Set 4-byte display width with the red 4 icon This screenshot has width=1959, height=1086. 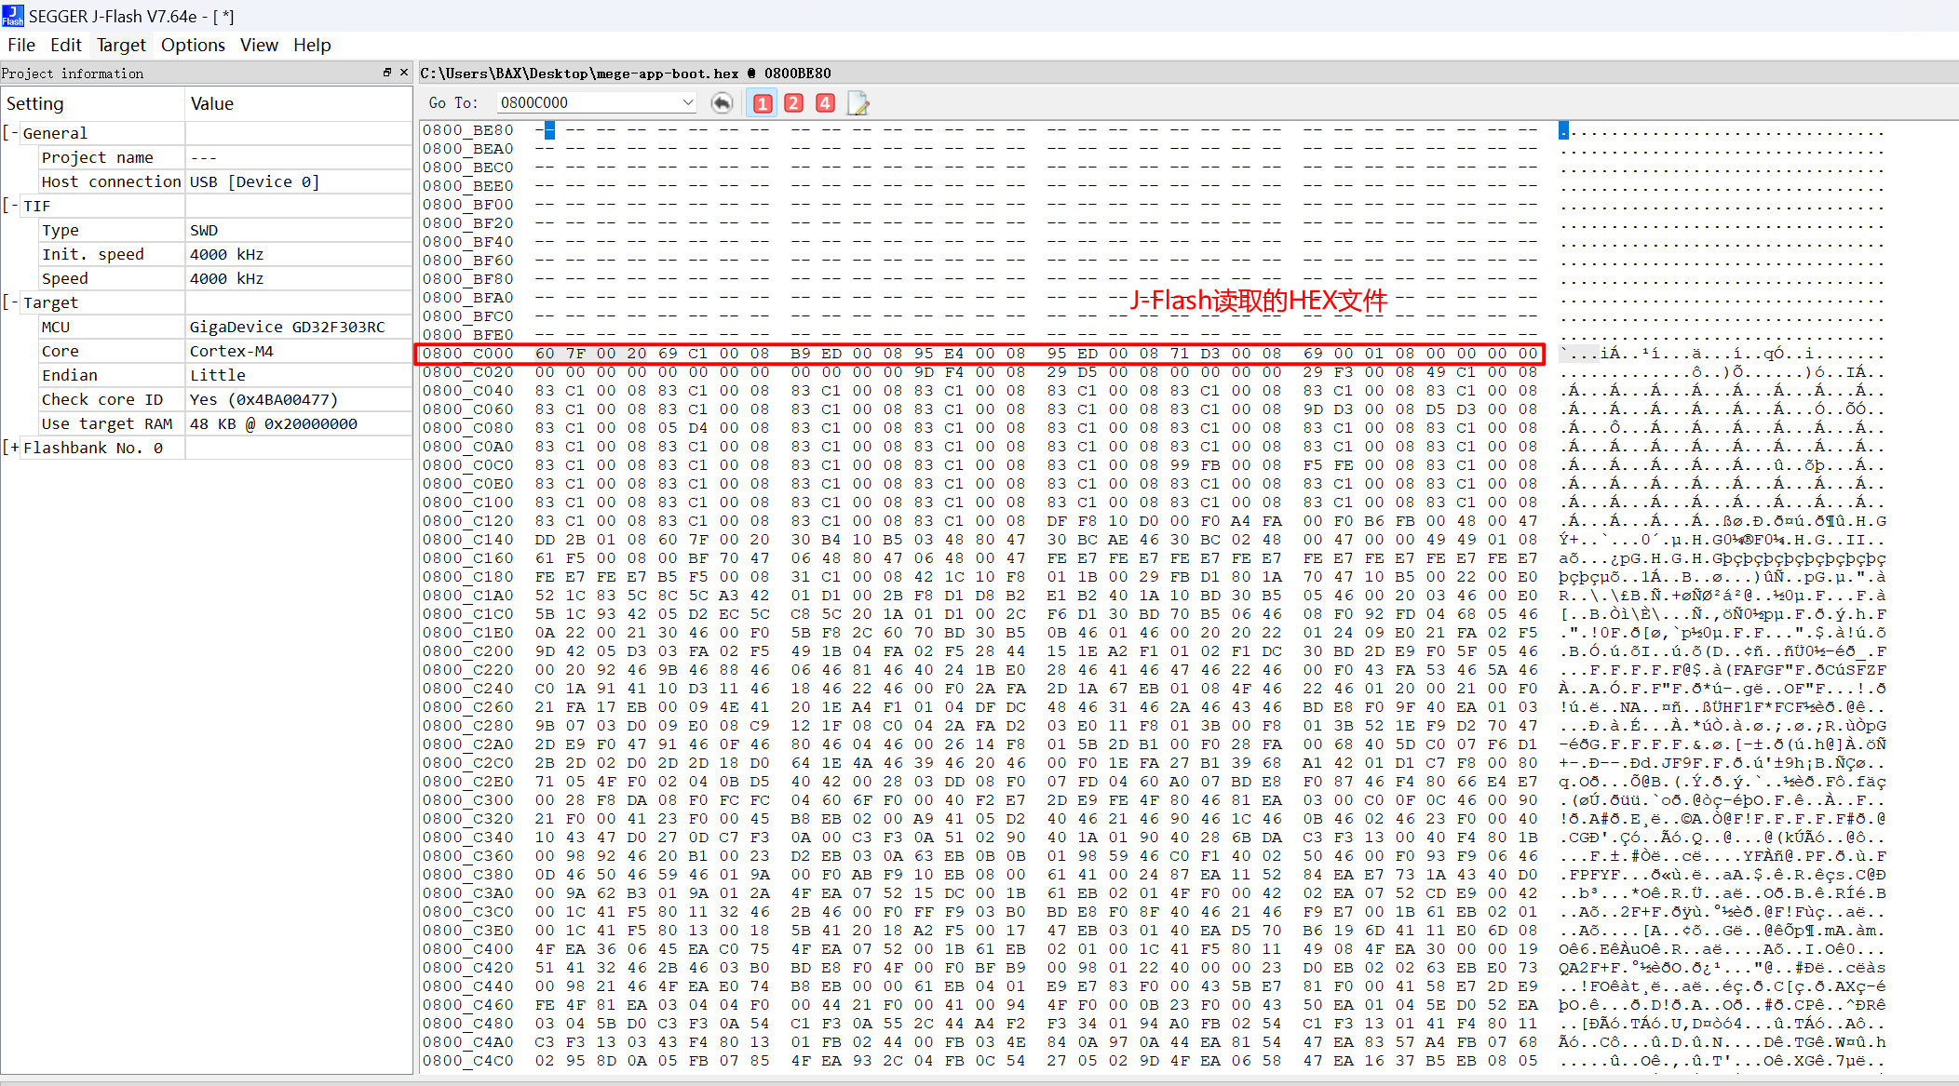tap(826, 103)
